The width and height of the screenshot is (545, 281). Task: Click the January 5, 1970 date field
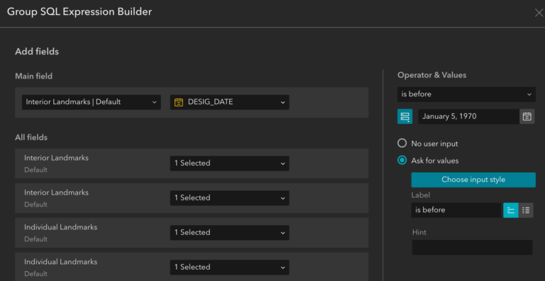tap(468, 116)
